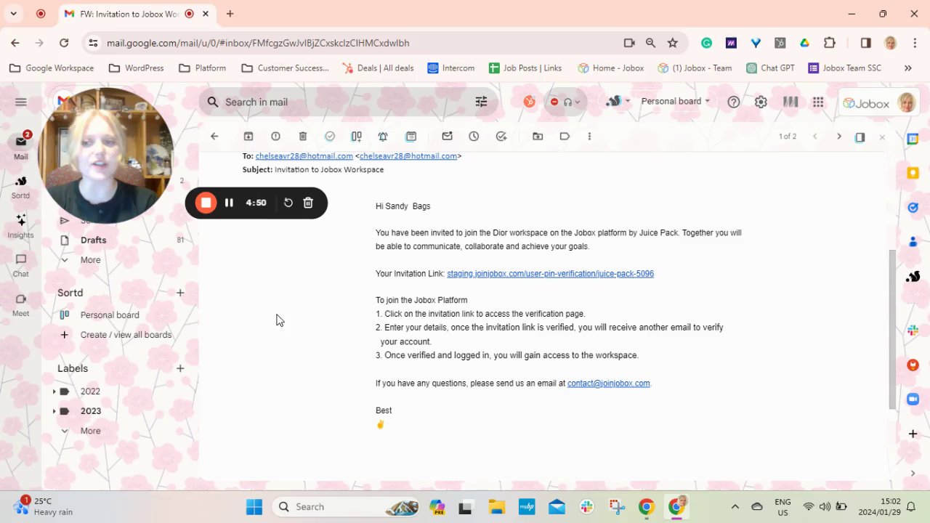The height and width of the screenshot is (523, 930).
Task: Open the Sortd logo dropdown in the header
Action: 618,102
